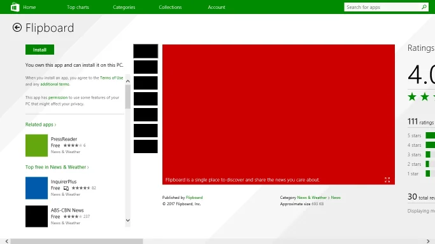Open the additional terms link

click(55, 84)
